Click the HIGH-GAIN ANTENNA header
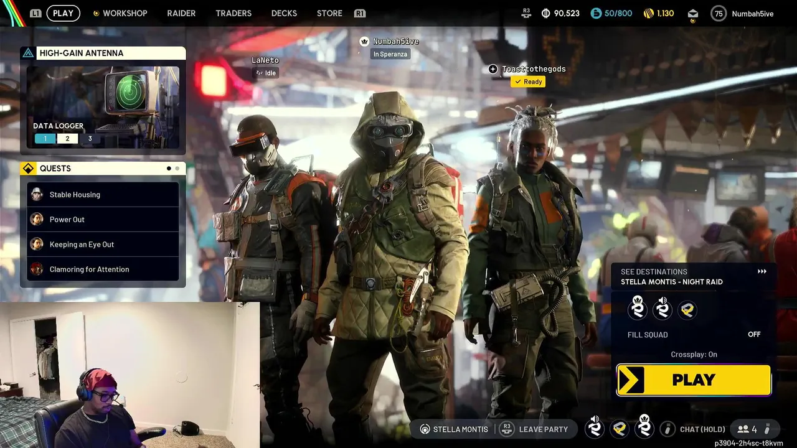Screen dimensions: 797x448 click(x=103, y=53)
